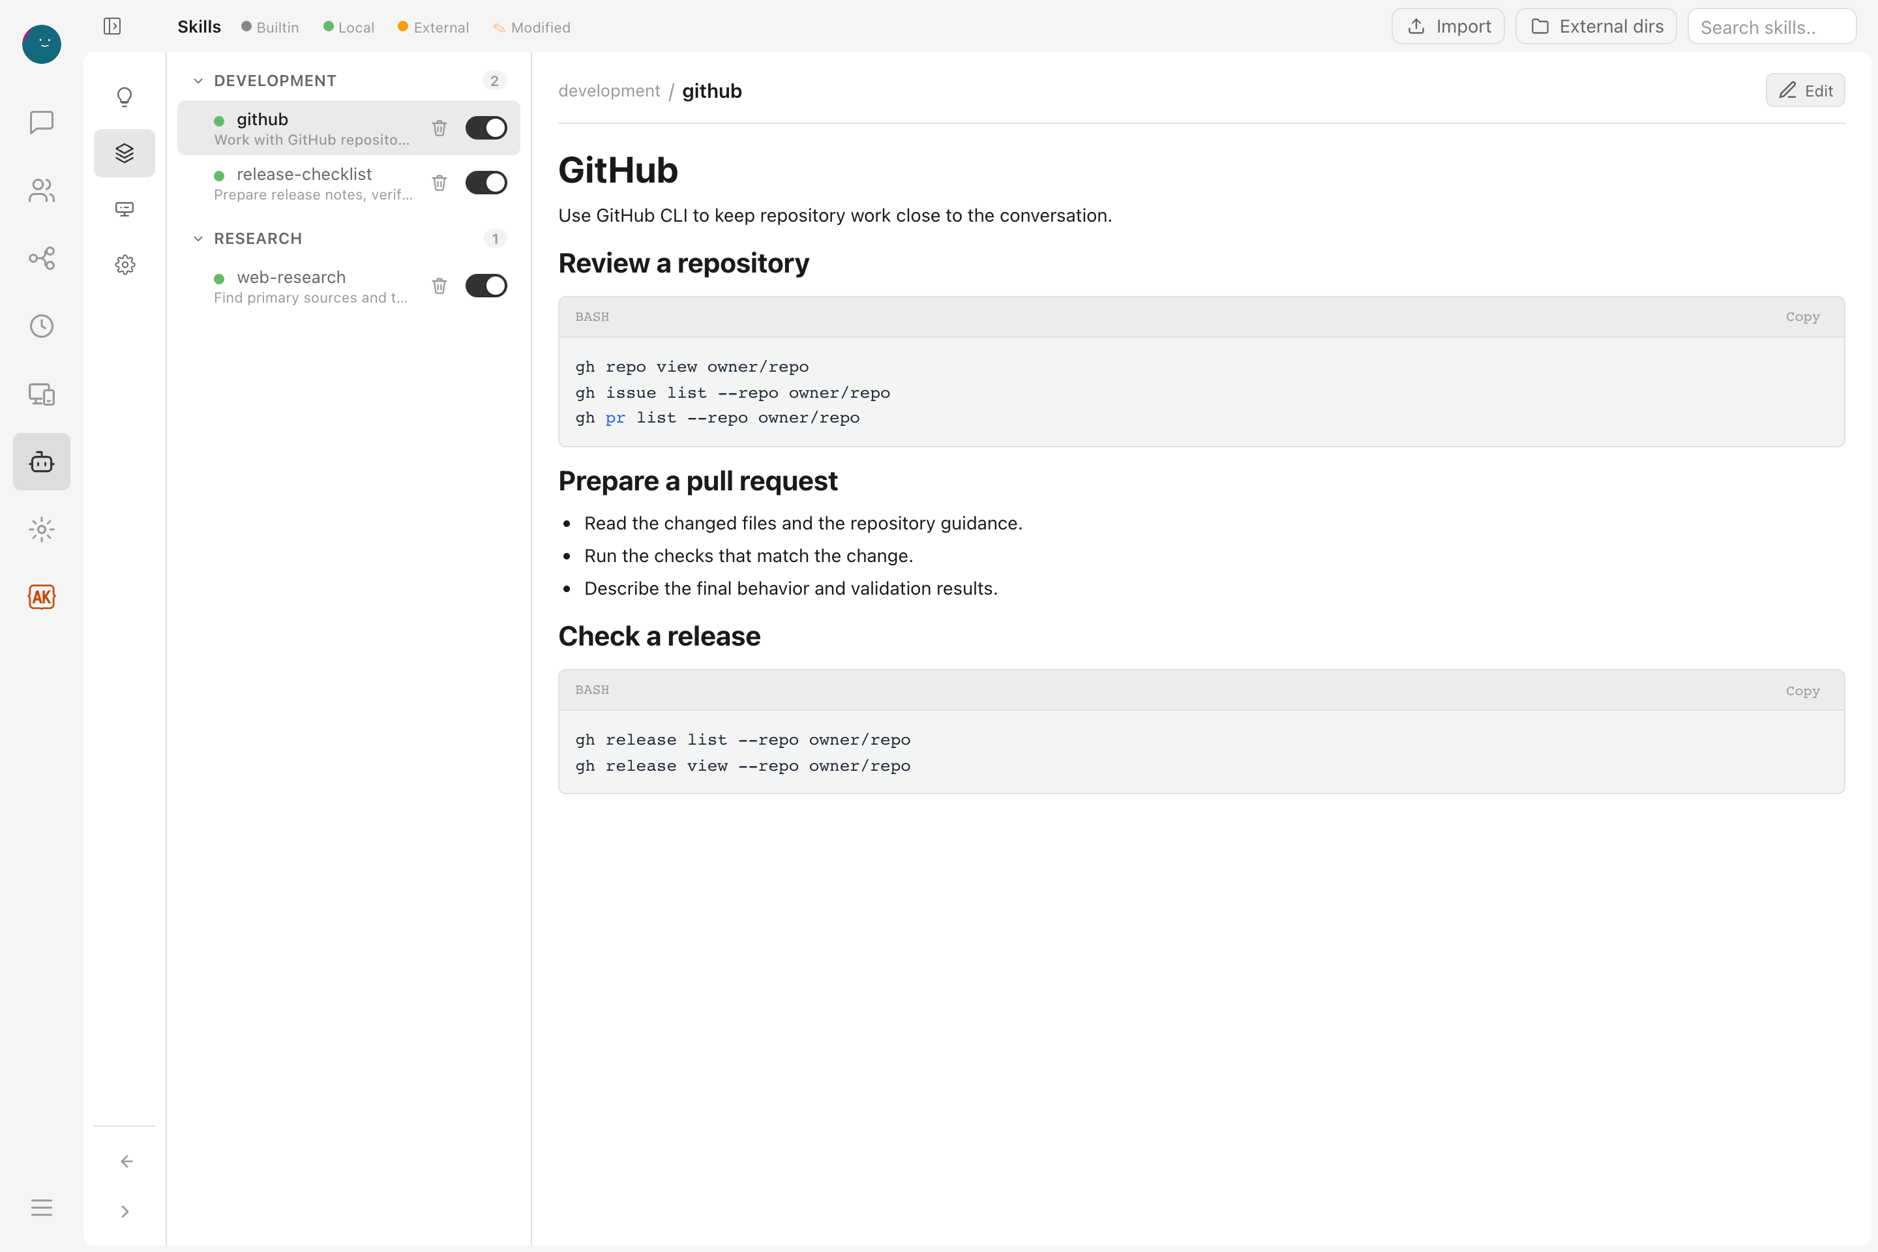Image resolution: width=1878 pixels, height=1252 pixels.
Task: Open the presentation board panel icon
Action: point(125,209)
